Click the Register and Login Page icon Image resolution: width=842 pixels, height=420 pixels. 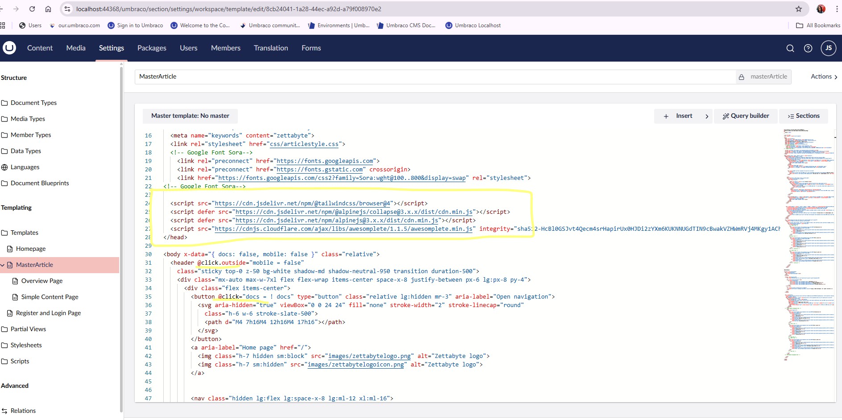(10, 313)
